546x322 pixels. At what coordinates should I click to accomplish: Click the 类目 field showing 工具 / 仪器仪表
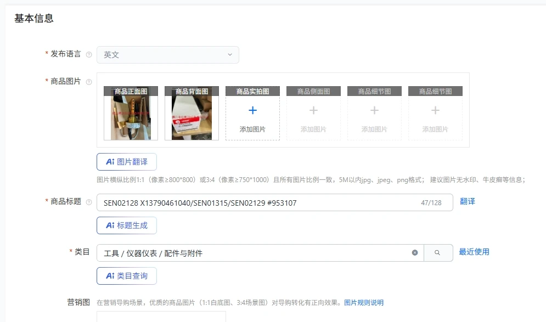(x=260, y=253)
